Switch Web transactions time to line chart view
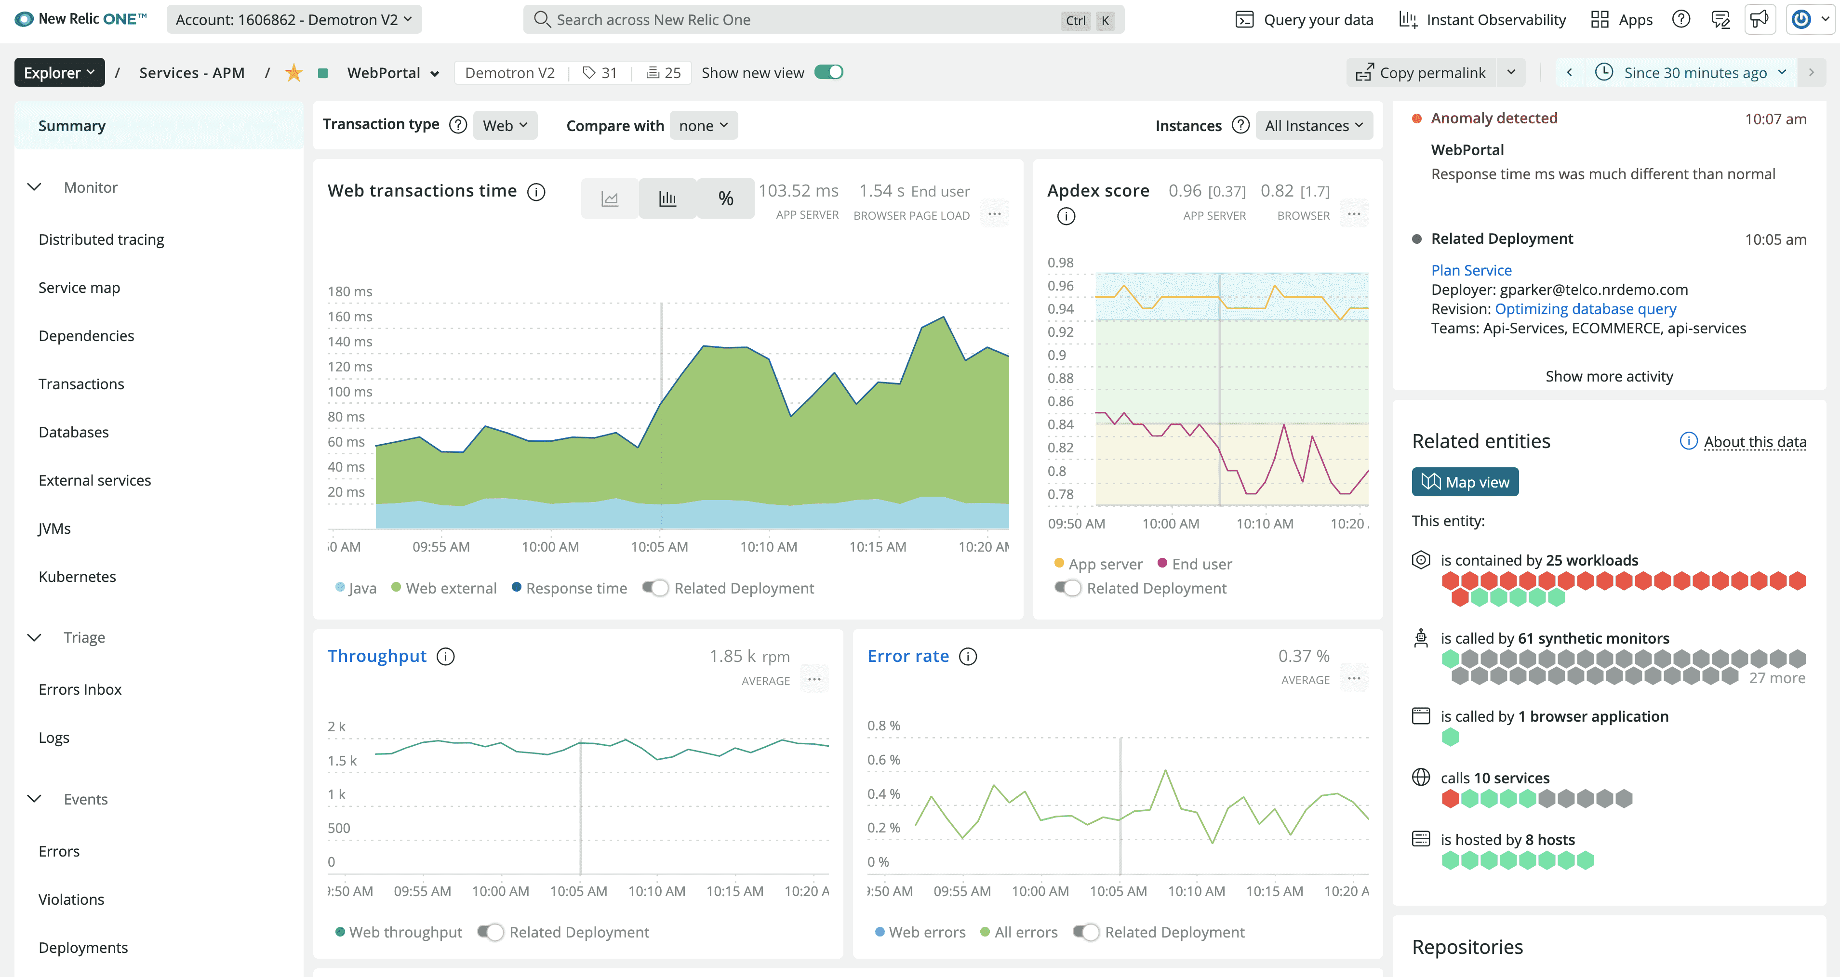The width and height of the screenshot is (1840, 977). coord(610,198)
